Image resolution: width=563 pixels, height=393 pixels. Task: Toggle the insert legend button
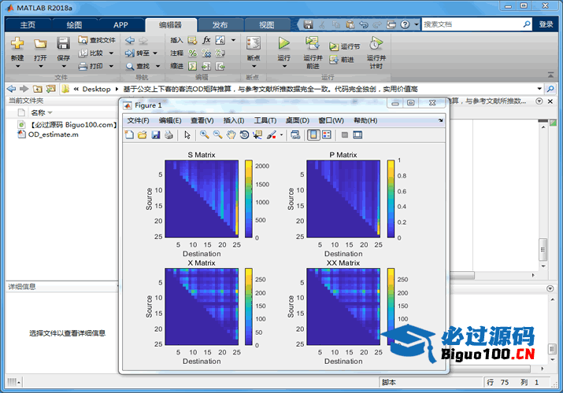pos(326,135)
